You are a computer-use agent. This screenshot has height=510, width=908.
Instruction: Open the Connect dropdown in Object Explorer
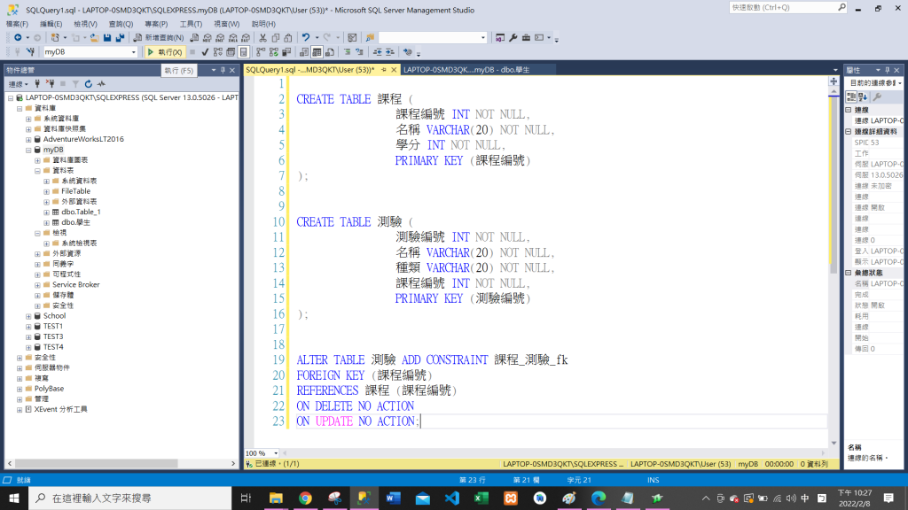coord(18,84)
